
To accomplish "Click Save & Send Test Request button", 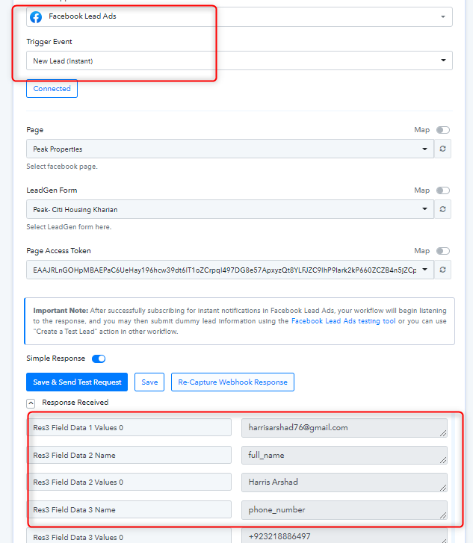I will click(x=77, y=382).
